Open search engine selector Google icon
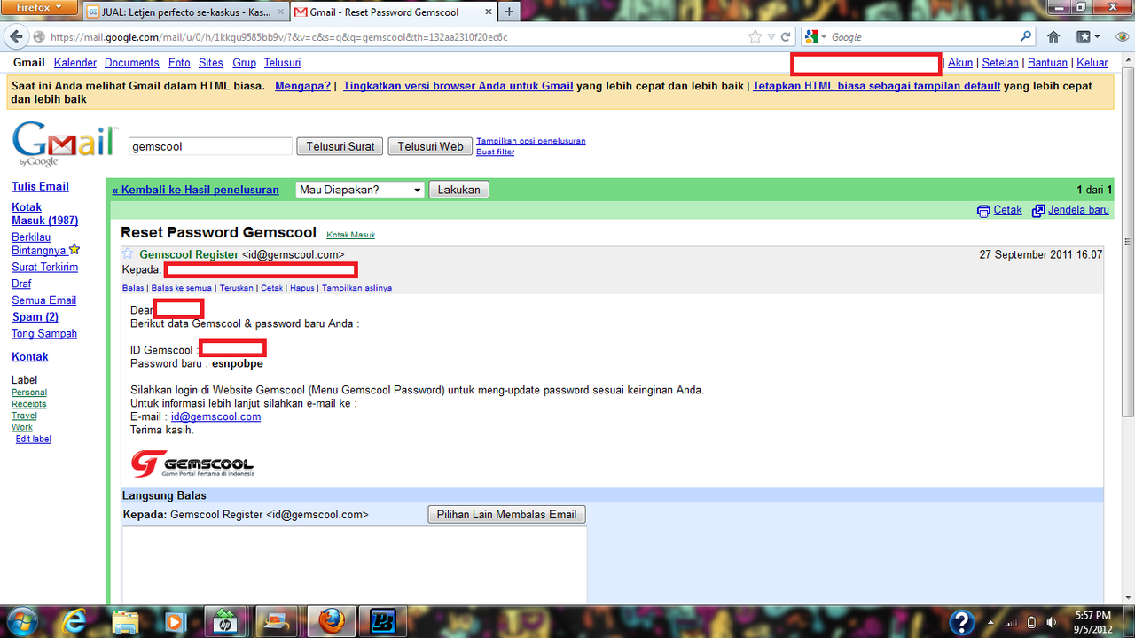The height and width of the screenshot is (638, 1135). point(816,37)
